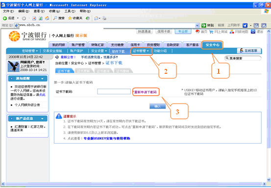This screenshot has width=271, height=188.
Task: Open the 帮助 menu
Action: point(85,11)
